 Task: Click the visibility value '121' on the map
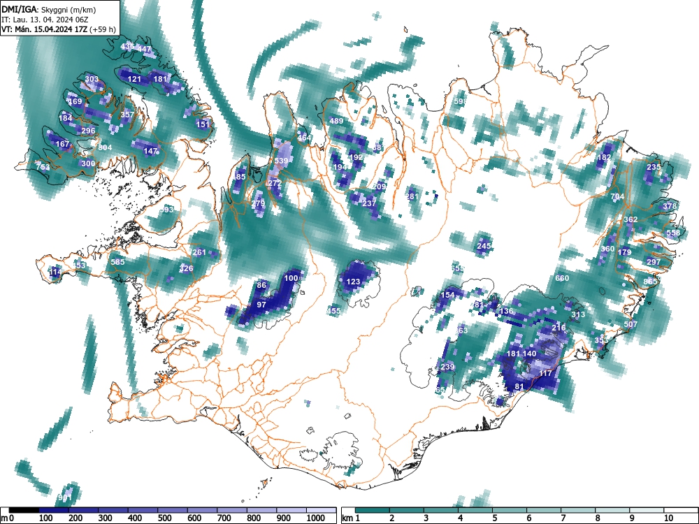pyautogui.click(x=134, y=80)
